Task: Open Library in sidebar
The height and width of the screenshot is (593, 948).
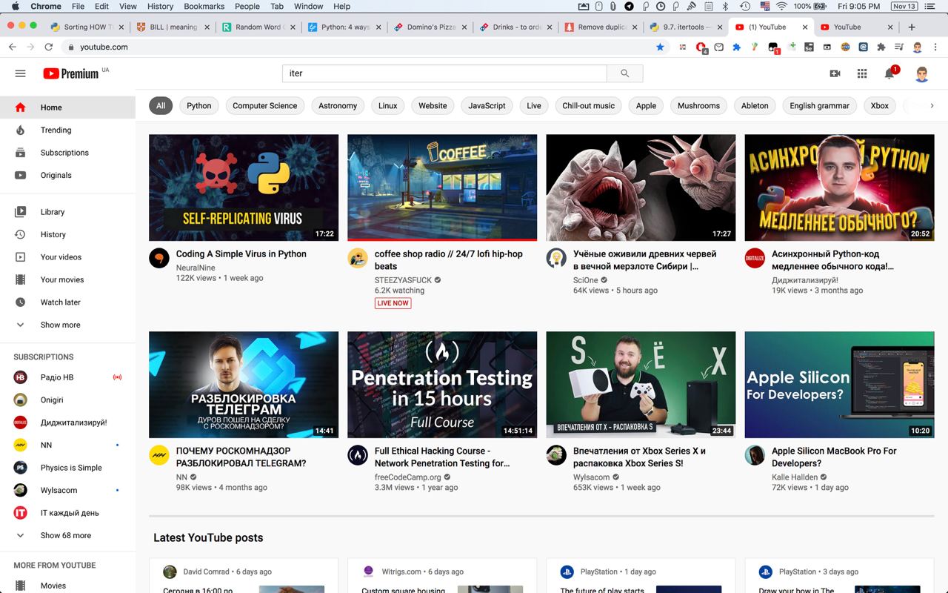Action: coord(68,212)
